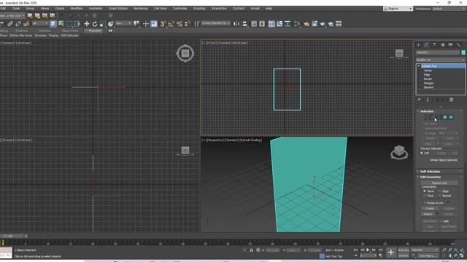
Task: Open the Schematic View icon
Action: (287, 24)
